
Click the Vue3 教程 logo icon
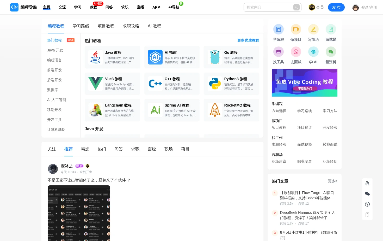[96, 84]
